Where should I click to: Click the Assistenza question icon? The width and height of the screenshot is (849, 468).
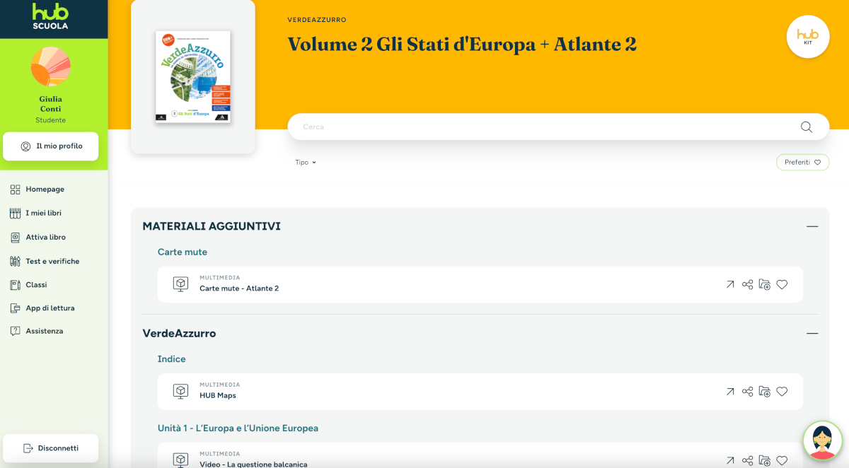pyautogui.click(x=15, y=331)
